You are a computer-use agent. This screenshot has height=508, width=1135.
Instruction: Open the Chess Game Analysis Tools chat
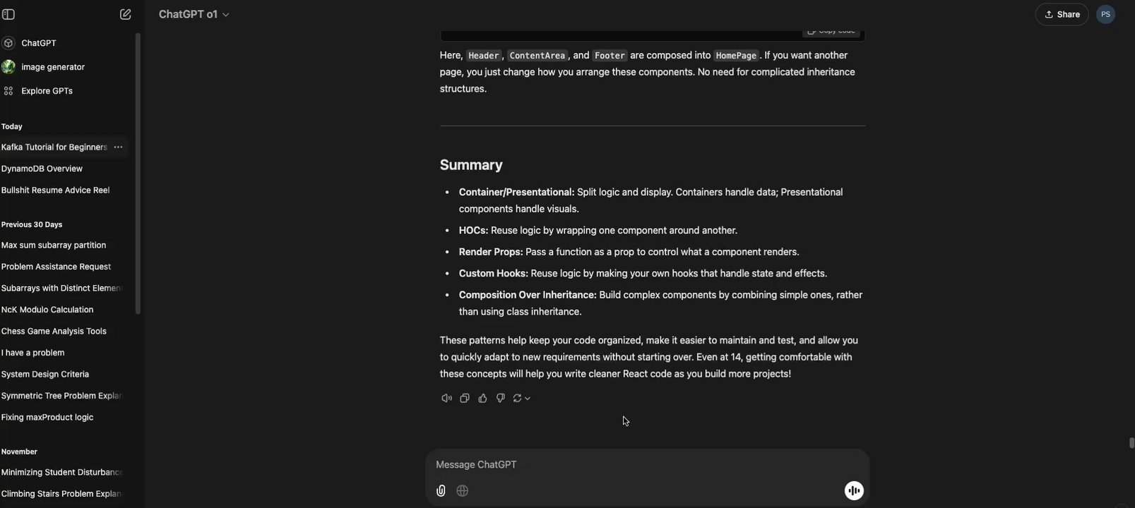click(54, 331)
